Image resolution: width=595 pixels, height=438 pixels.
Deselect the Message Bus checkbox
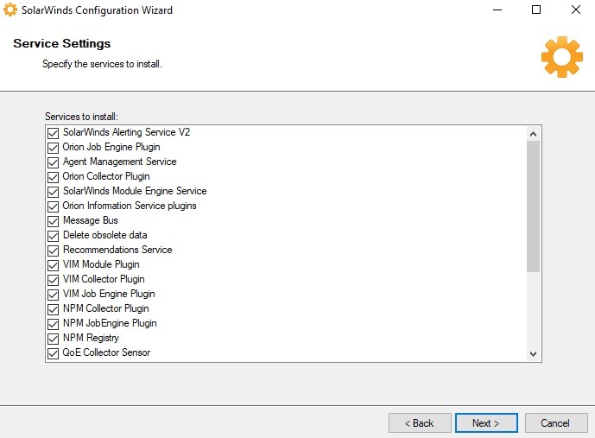[x=53, y=221]
